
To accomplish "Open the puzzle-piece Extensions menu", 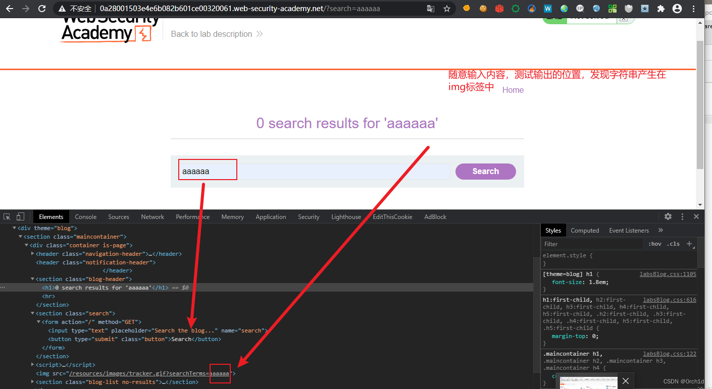I will pyautogui.click(x=661, y=9).
